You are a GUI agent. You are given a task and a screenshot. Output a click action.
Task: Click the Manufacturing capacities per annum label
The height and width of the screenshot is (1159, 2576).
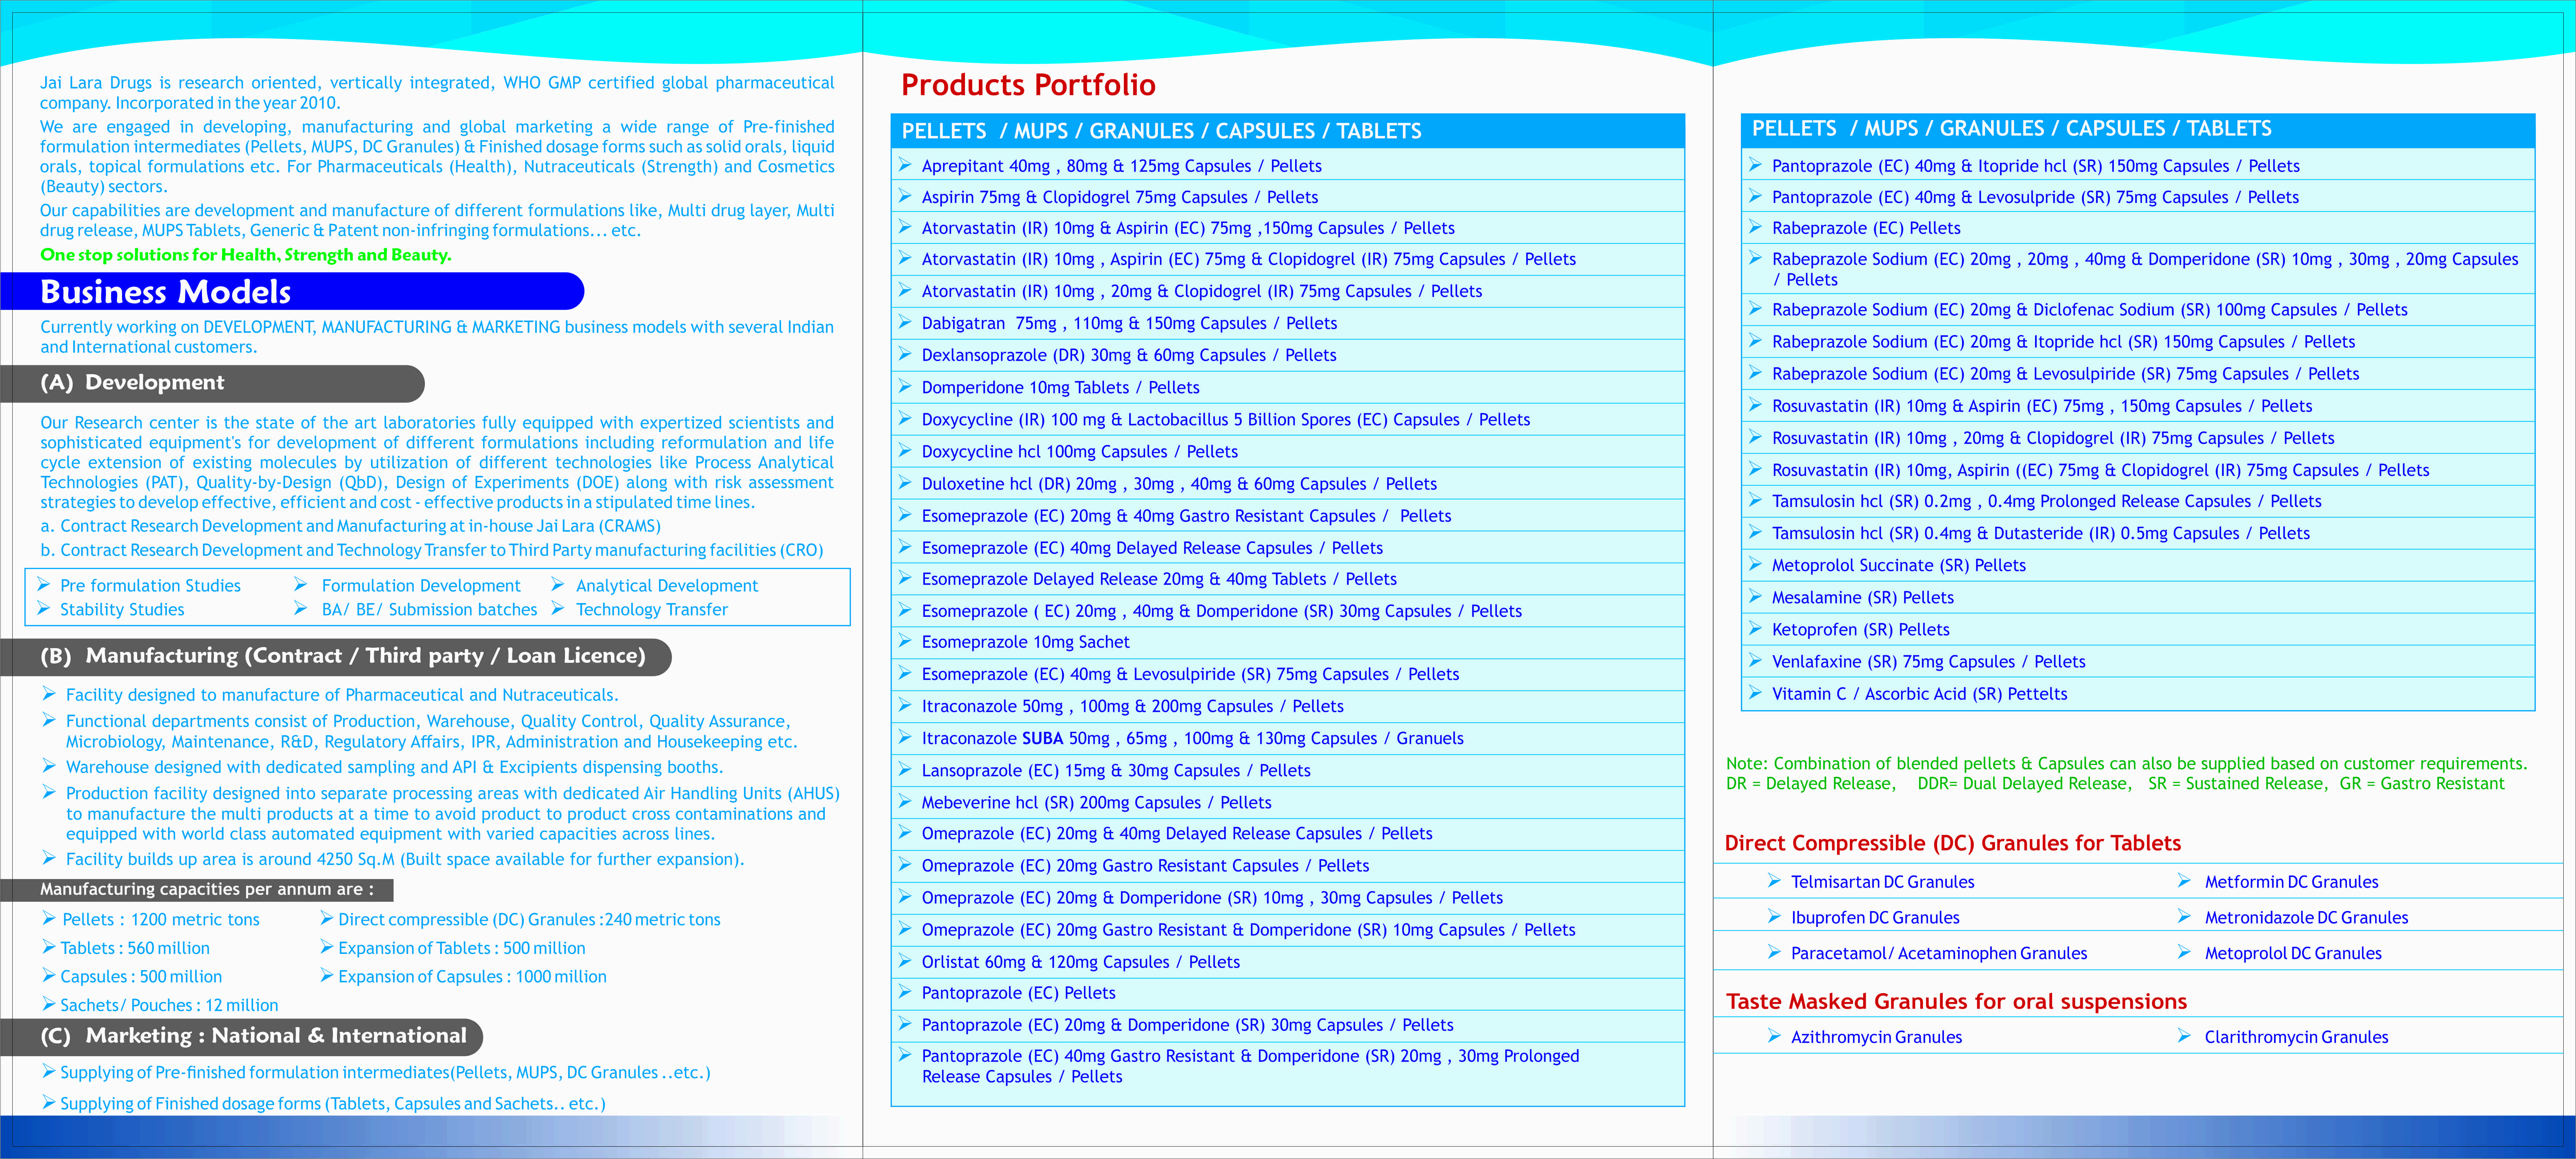206,889
